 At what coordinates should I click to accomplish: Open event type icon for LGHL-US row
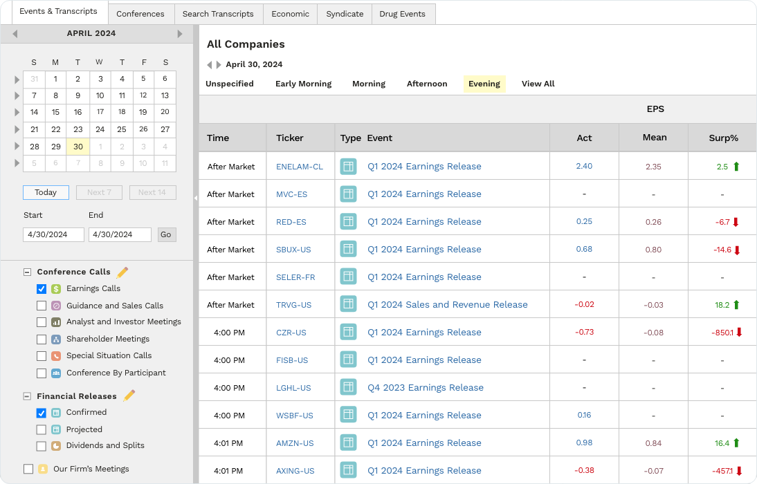[348, 387]
